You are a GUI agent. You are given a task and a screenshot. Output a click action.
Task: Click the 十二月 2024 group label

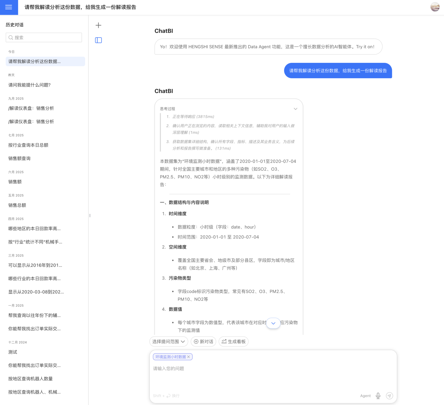tap(18, 342)
